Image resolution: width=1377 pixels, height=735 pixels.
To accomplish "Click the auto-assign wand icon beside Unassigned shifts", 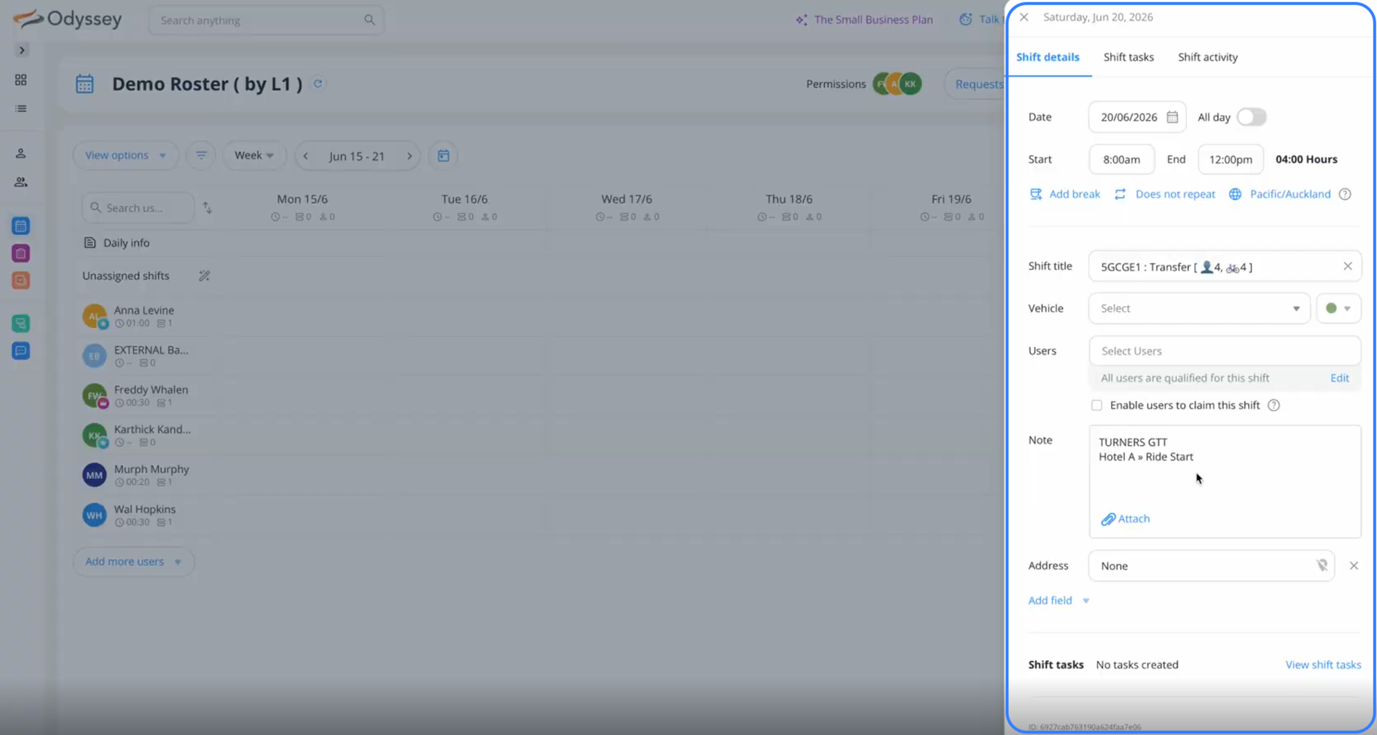I will (x=204, y=276).
